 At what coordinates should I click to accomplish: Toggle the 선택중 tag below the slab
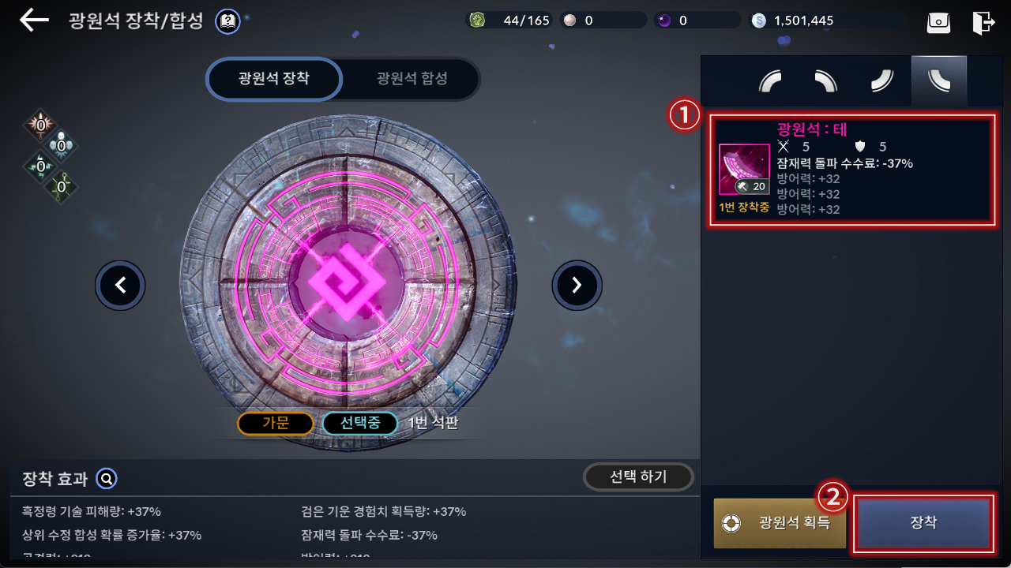click(360, 423)
